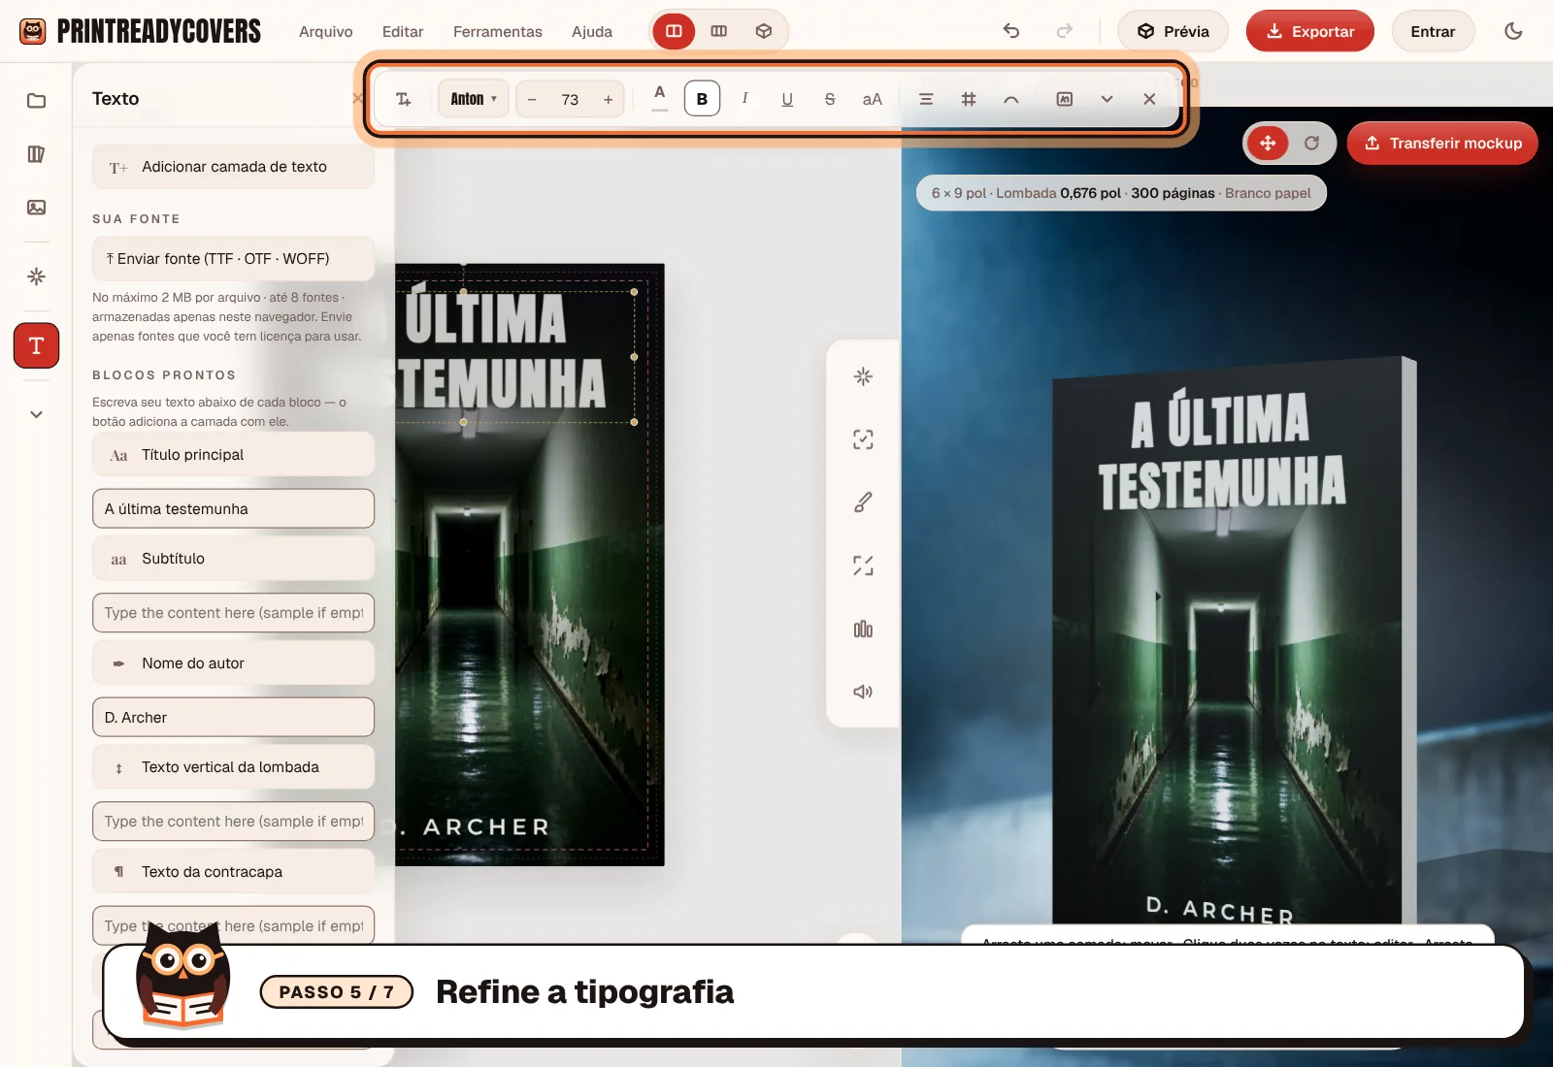1553x1067 pixels.
Task: Open the Arquivo menu
Action: click(326, 32)
